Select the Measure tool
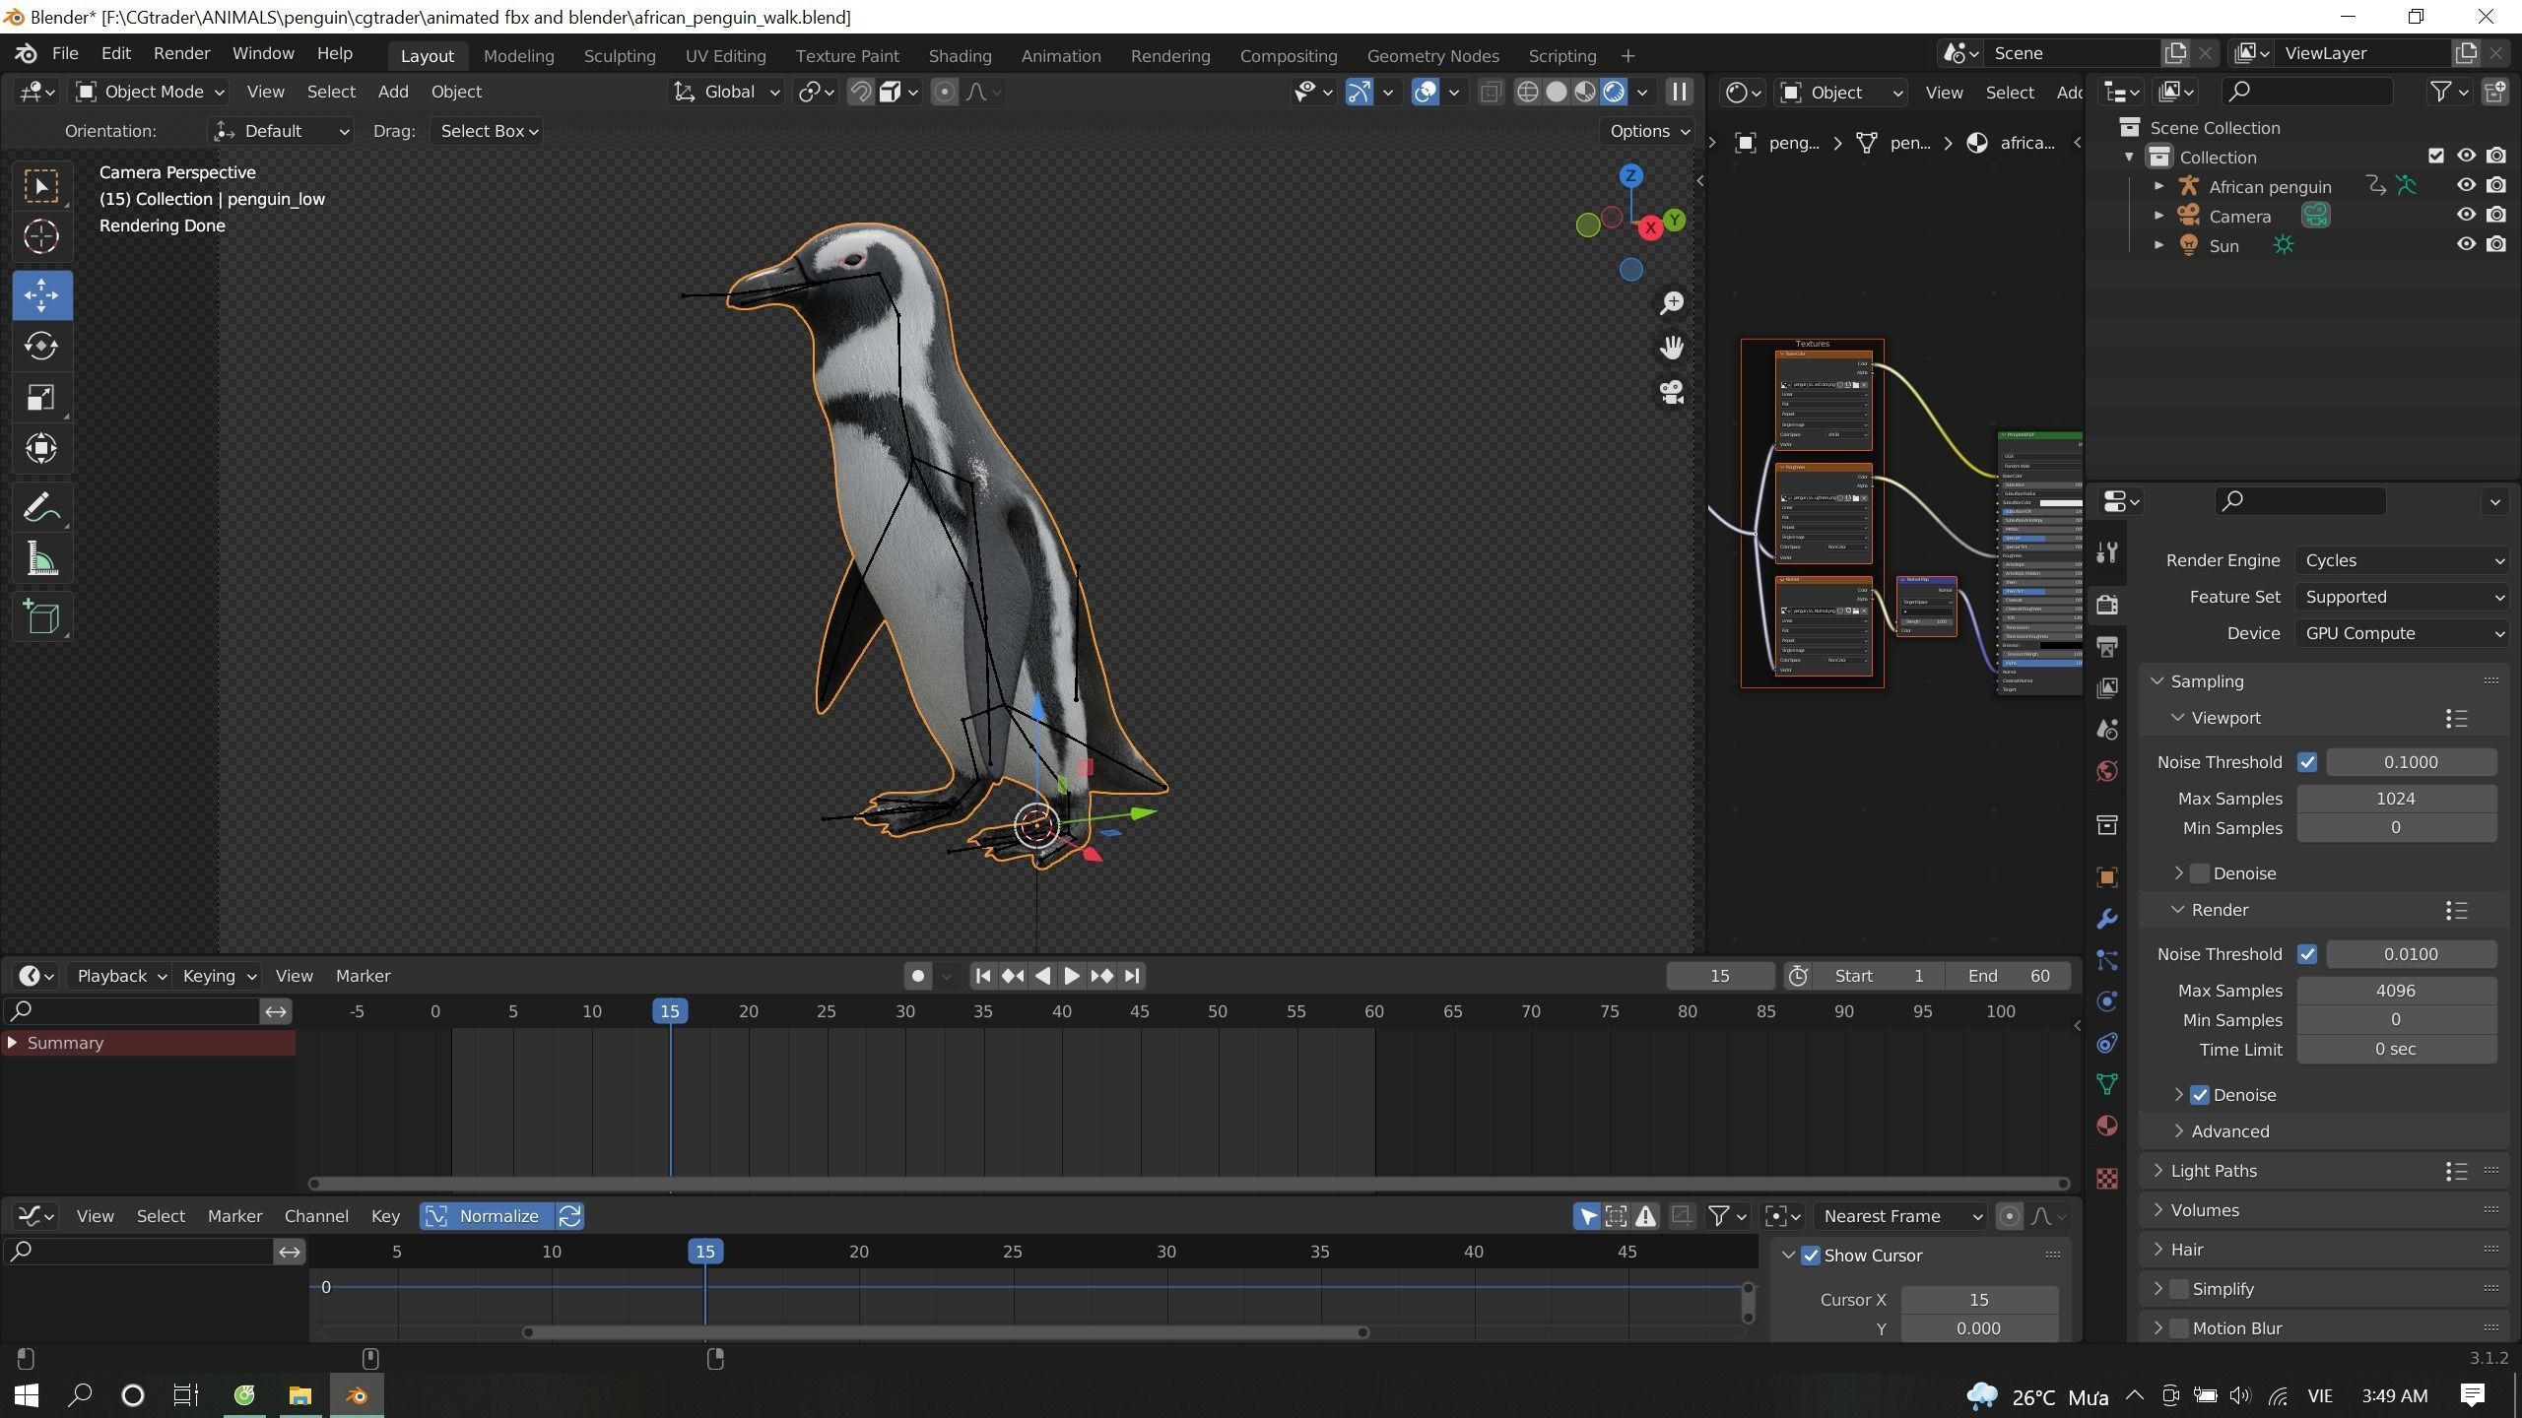 click(x=41, y=559)
